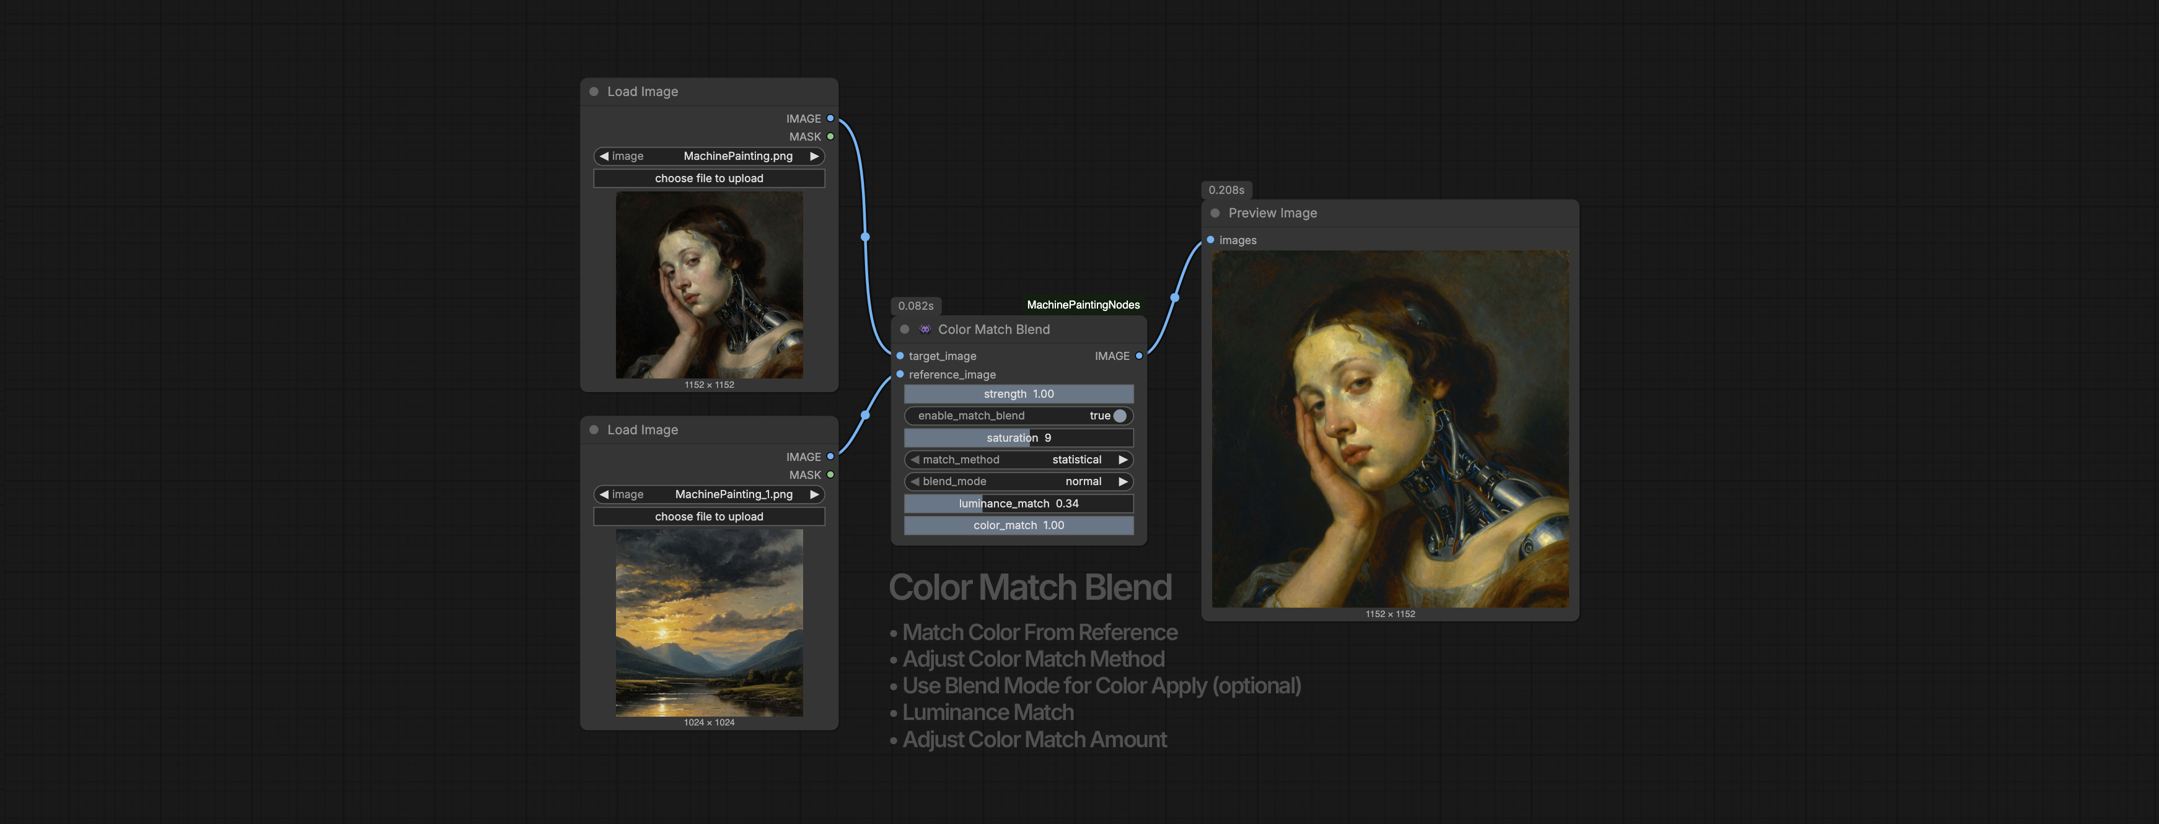Screen dimensions: 2159x824
Task: Click the large Color Match Blend heading note
Action: (1030, 587)
